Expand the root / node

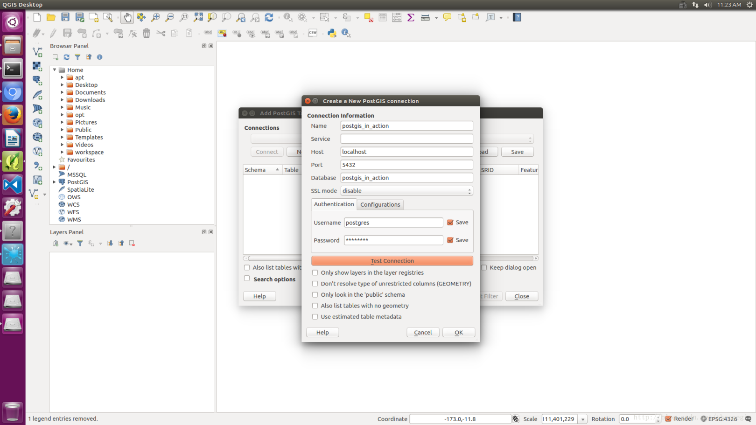[55, 167]
